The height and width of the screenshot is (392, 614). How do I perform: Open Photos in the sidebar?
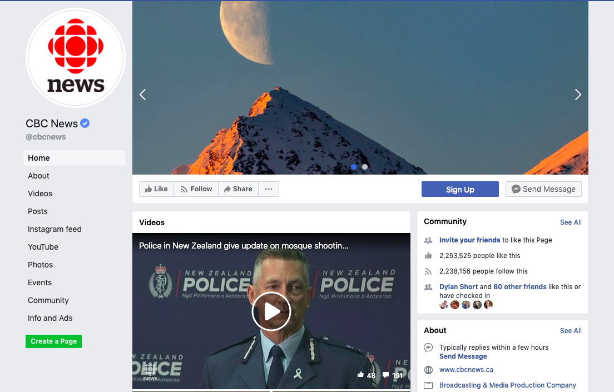click(x=41, y=265)
